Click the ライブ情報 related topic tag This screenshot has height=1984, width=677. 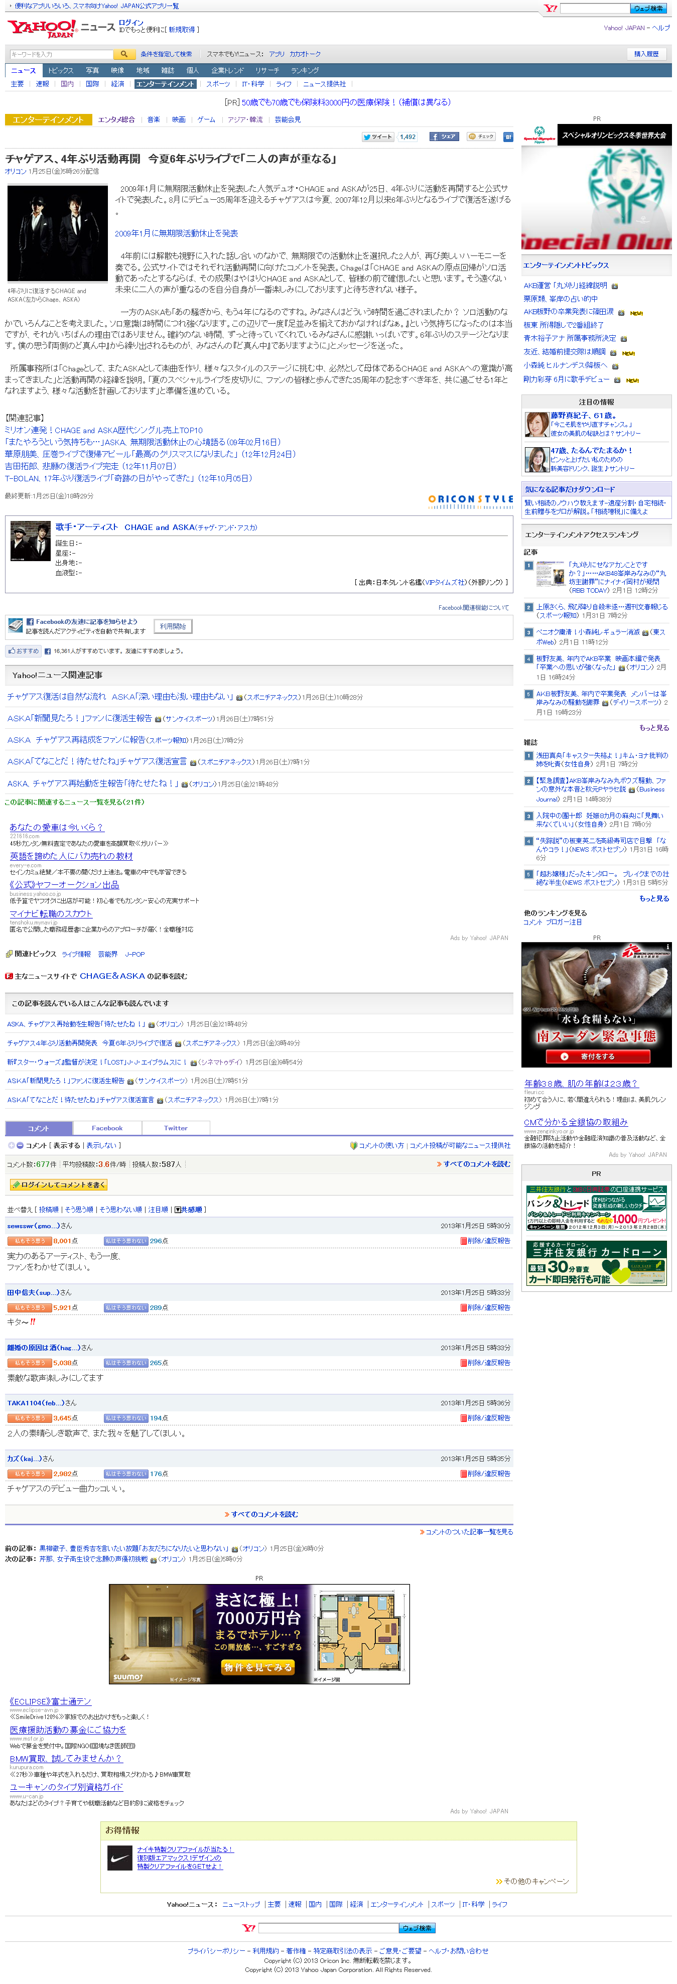[76, 954]
